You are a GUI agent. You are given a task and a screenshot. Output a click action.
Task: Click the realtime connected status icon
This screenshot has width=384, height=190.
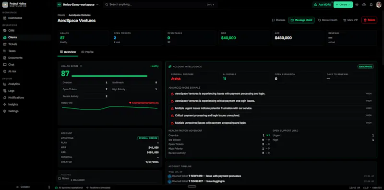tap(87, 188)
